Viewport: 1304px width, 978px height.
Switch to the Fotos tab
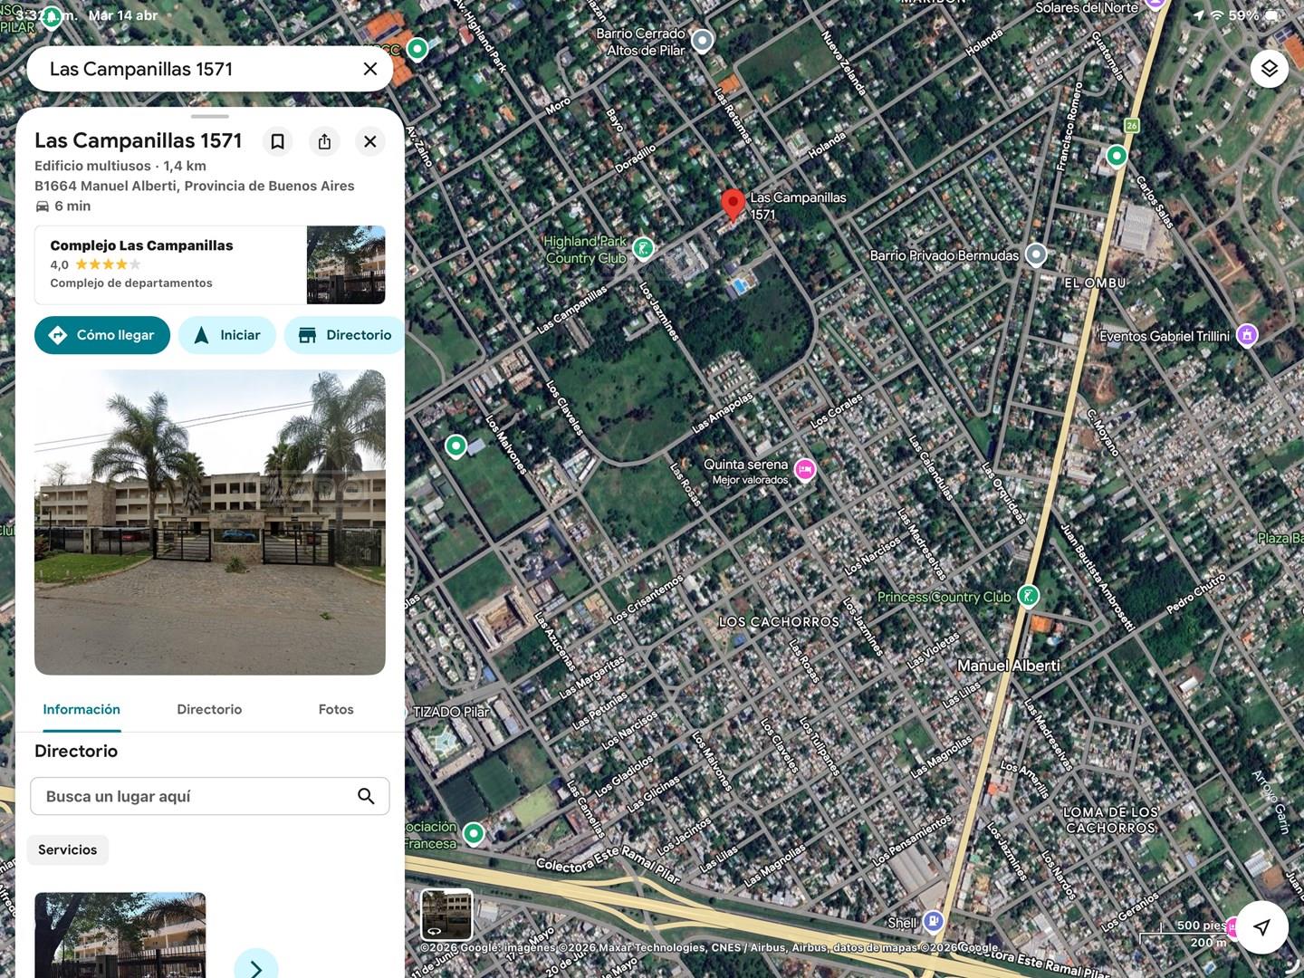tap(336, 710)
